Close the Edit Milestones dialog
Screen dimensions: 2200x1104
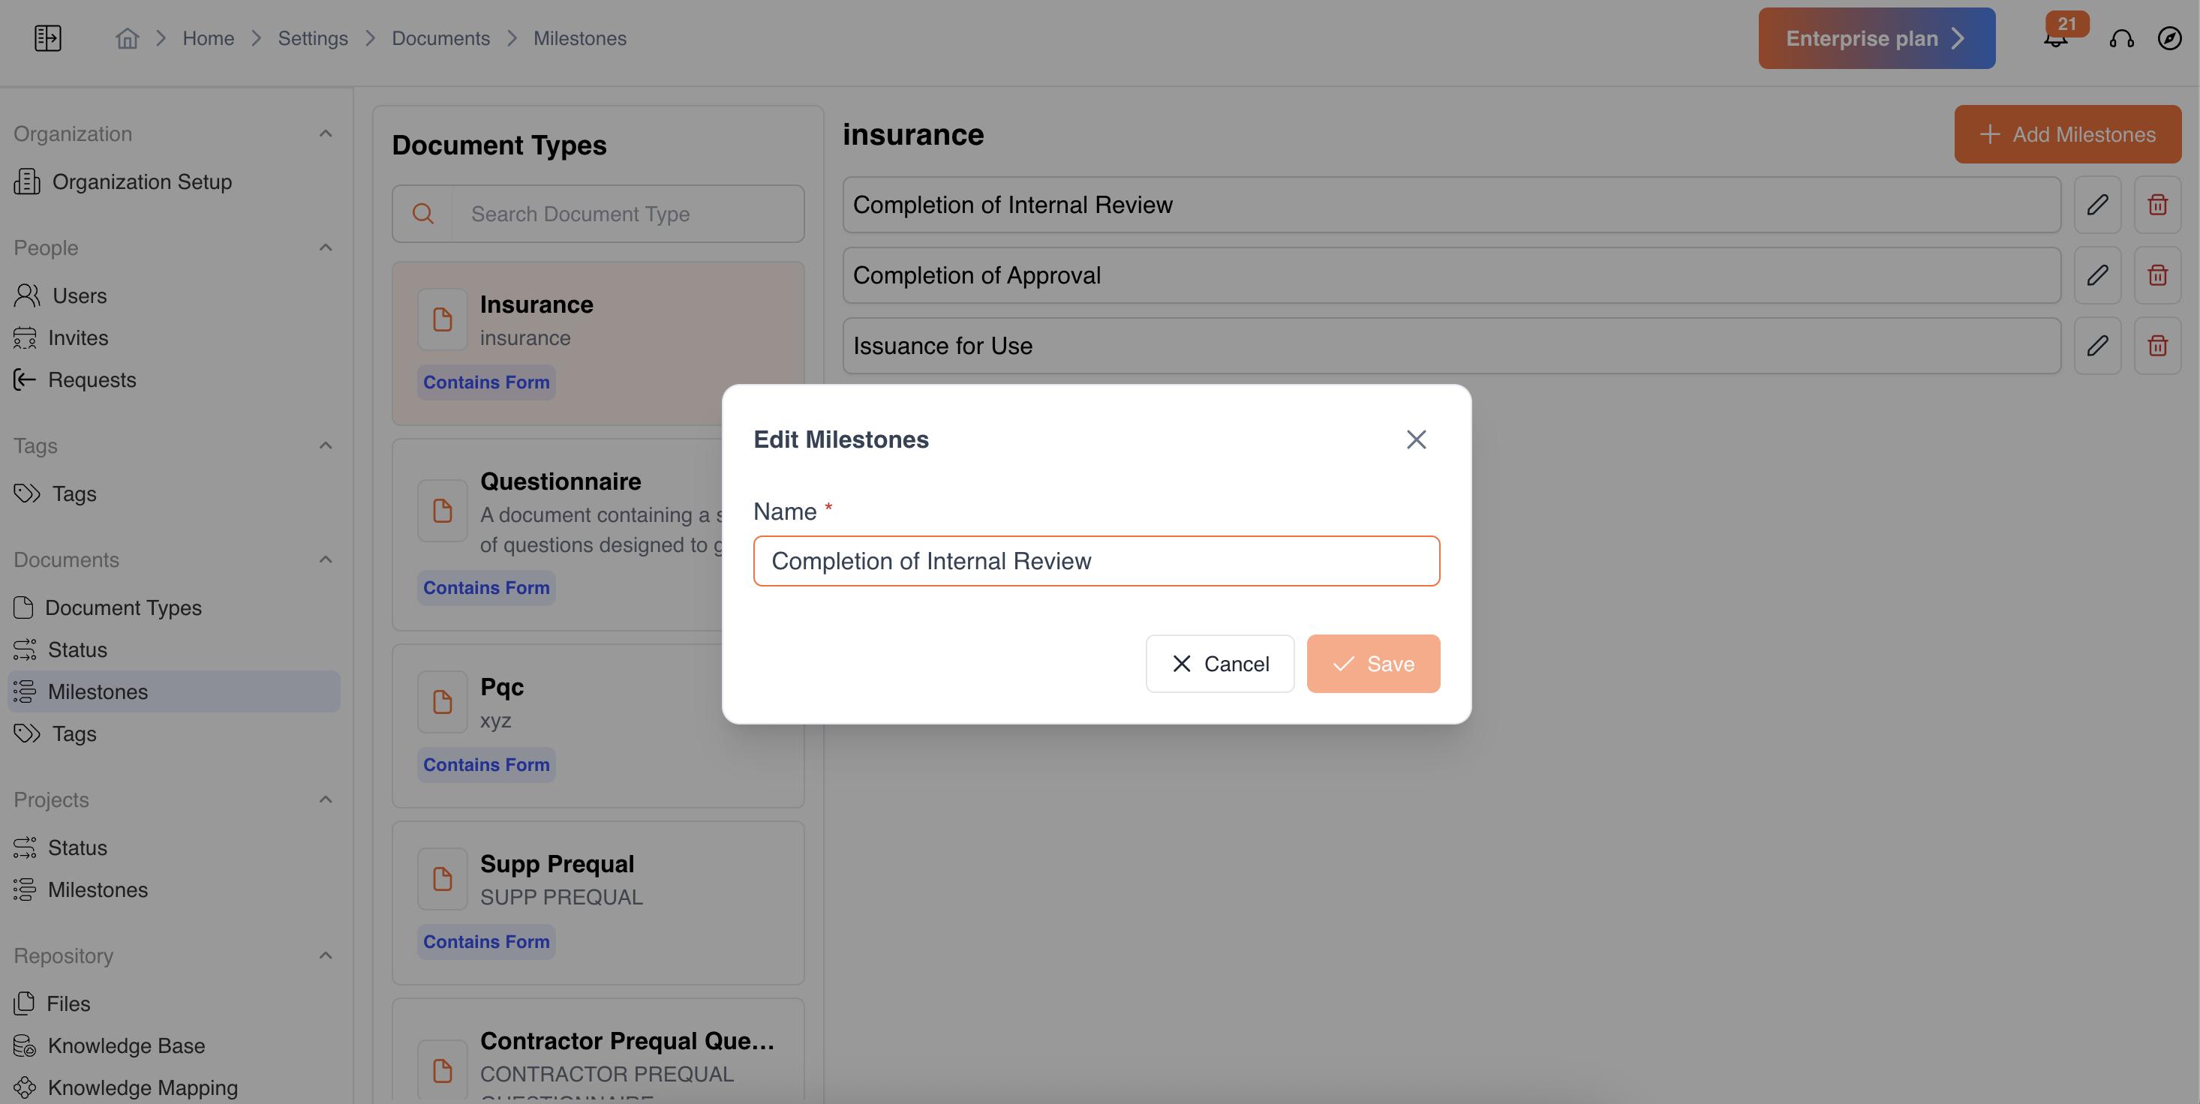click(1416, 439)
